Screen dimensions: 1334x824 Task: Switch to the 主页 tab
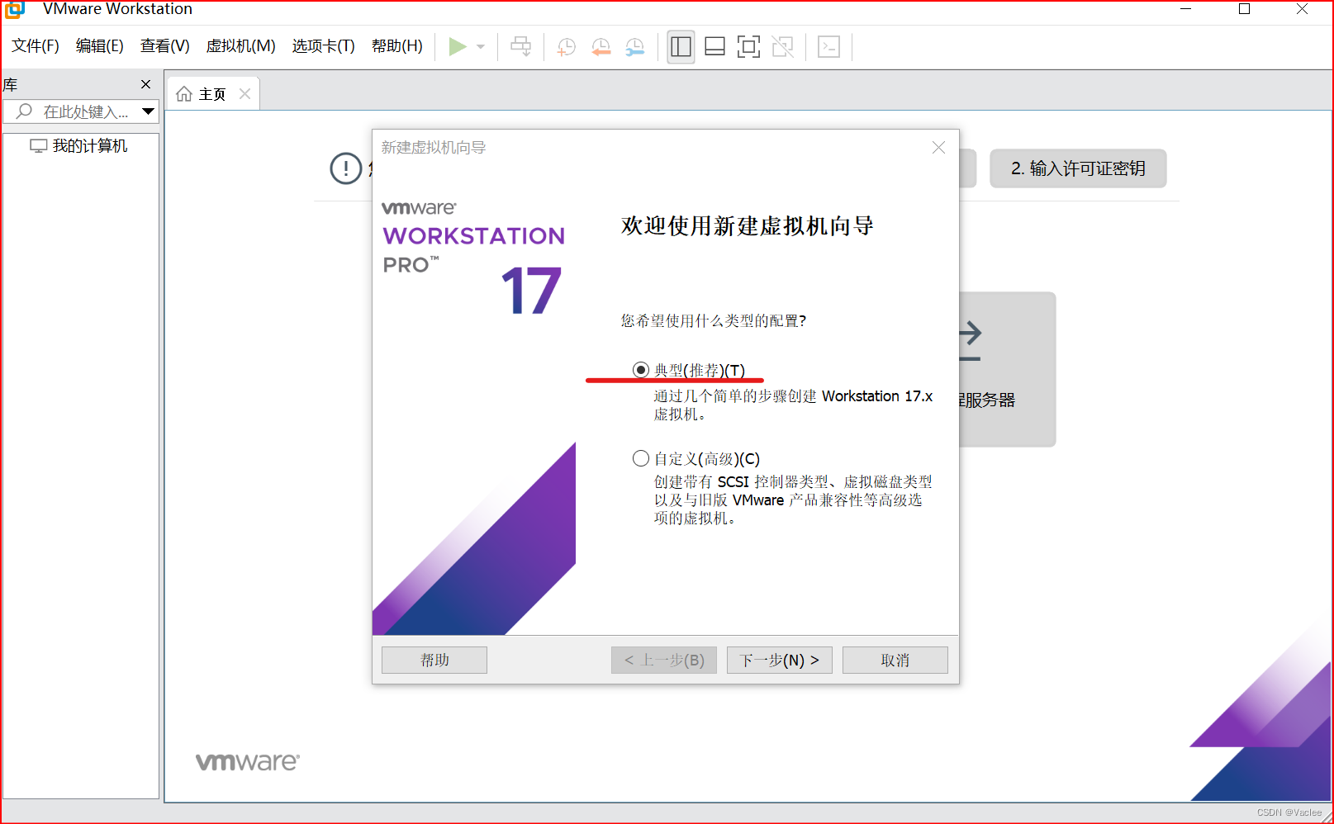213,94
